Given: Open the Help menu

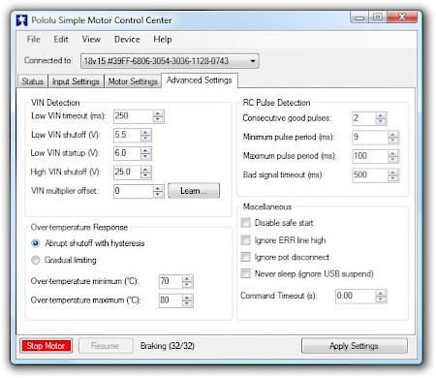Looking at the screenshot, I should tap(162, 40).
